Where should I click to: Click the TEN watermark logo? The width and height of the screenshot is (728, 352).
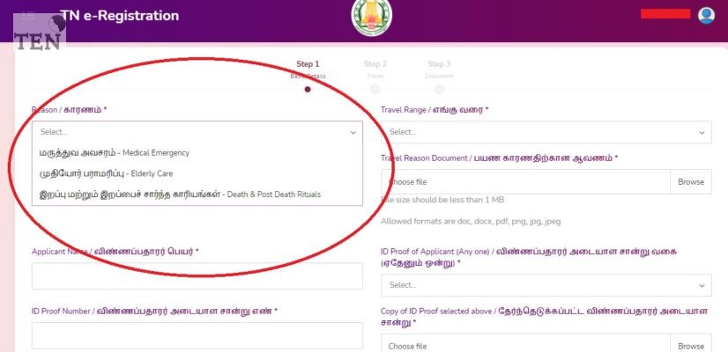(40, 33)
